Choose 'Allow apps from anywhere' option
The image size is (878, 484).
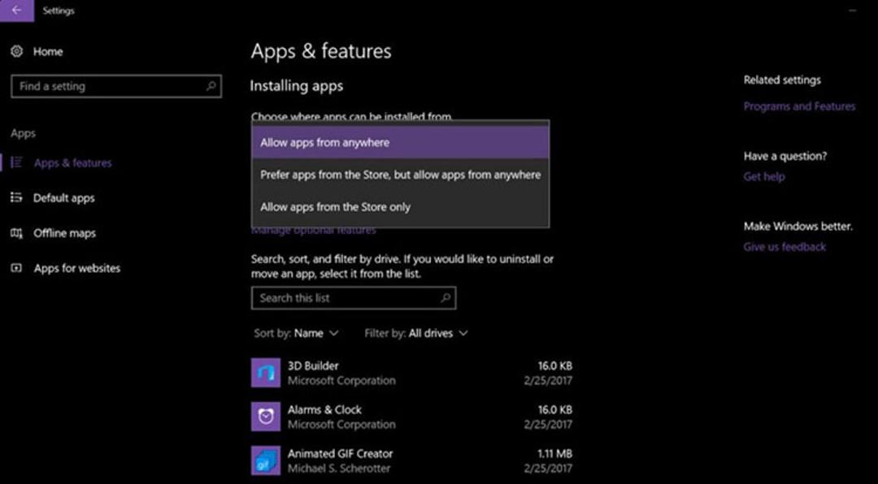click(x=400, y=142)
